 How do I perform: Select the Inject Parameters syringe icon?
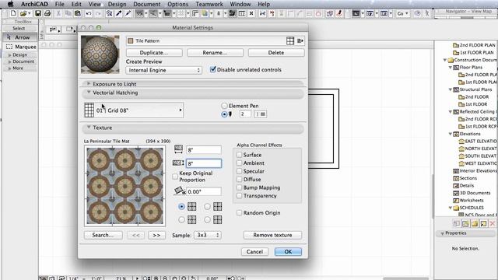click(128, 13)
